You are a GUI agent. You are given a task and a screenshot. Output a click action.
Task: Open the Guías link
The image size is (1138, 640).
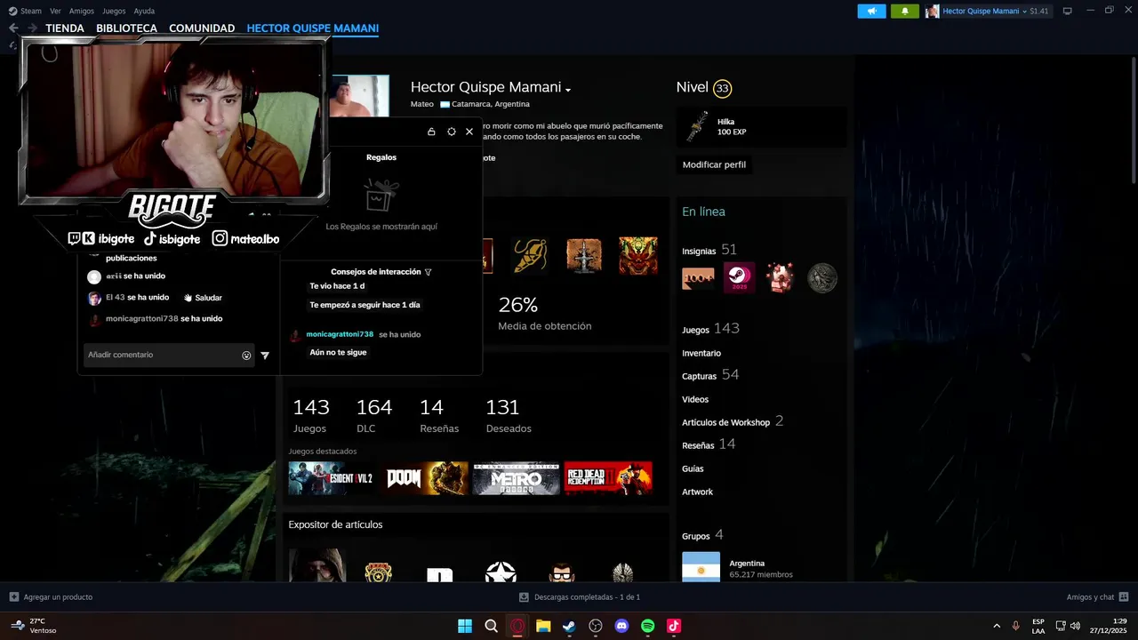coord(693,468)
